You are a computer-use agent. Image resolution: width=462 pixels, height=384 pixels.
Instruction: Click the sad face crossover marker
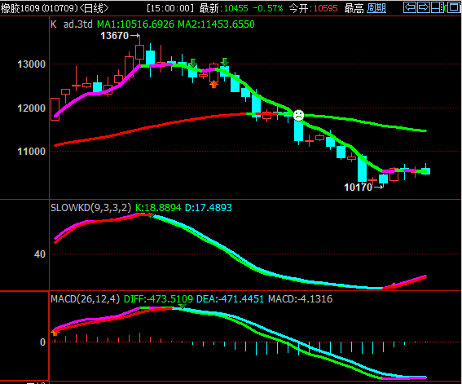298,115
